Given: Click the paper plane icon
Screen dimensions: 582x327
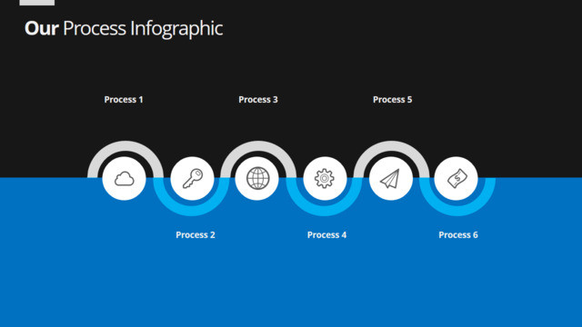Looking at the screenshot, I should click(390, 179).
